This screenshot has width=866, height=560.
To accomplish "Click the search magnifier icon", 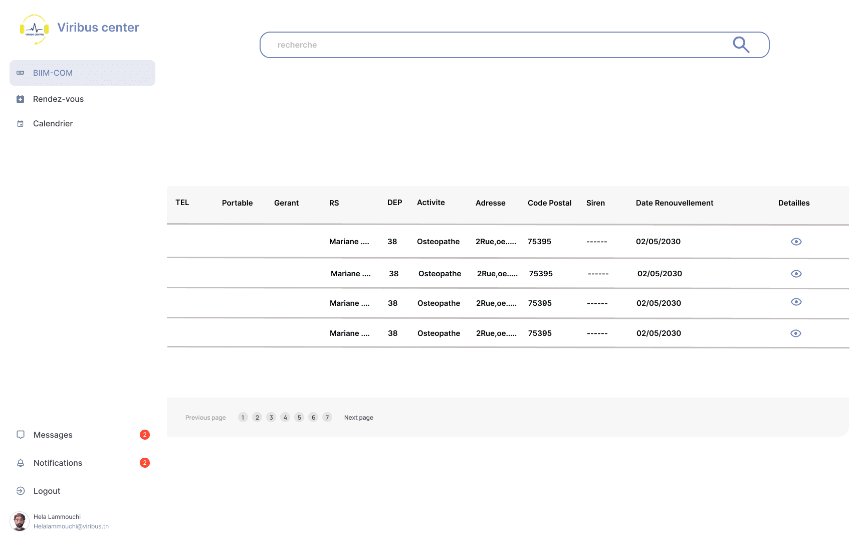I will coord(741,45).
